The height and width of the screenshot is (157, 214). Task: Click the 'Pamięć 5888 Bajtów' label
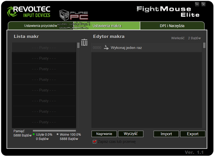coord(22,133)
